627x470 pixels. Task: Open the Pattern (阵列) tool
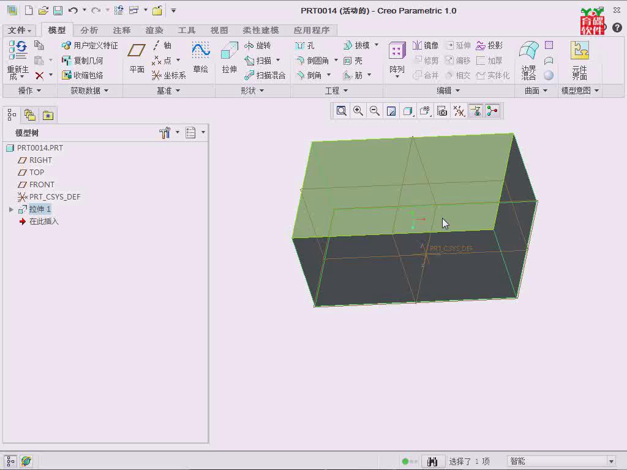[x=397, y=59]
